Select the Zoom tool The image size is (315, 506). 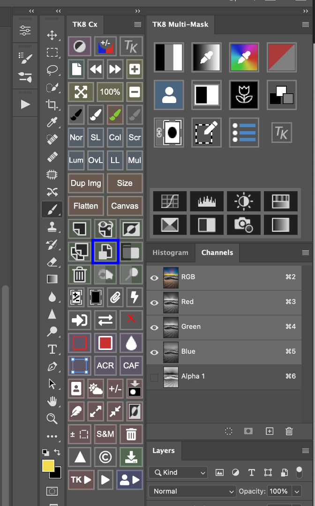(x=52, y=418)
